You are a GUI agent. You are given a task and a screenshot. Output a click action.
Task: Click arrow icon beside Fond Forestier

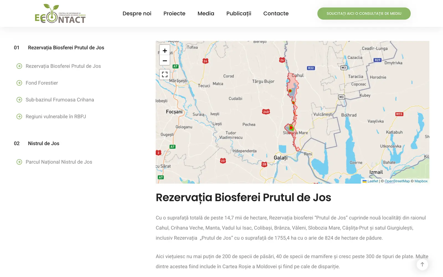pyautogui.click(x=19, y=83)
